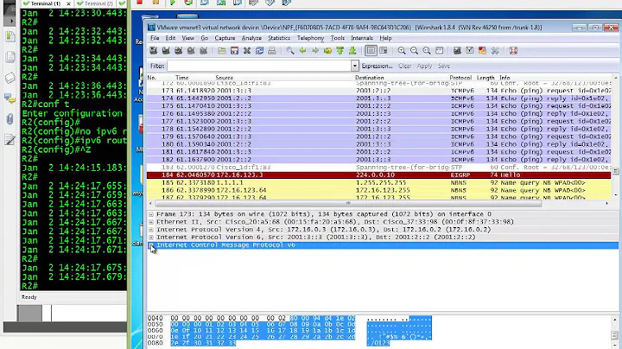Sort packets by Time column

pyautogui.click(x=182, y=78)
